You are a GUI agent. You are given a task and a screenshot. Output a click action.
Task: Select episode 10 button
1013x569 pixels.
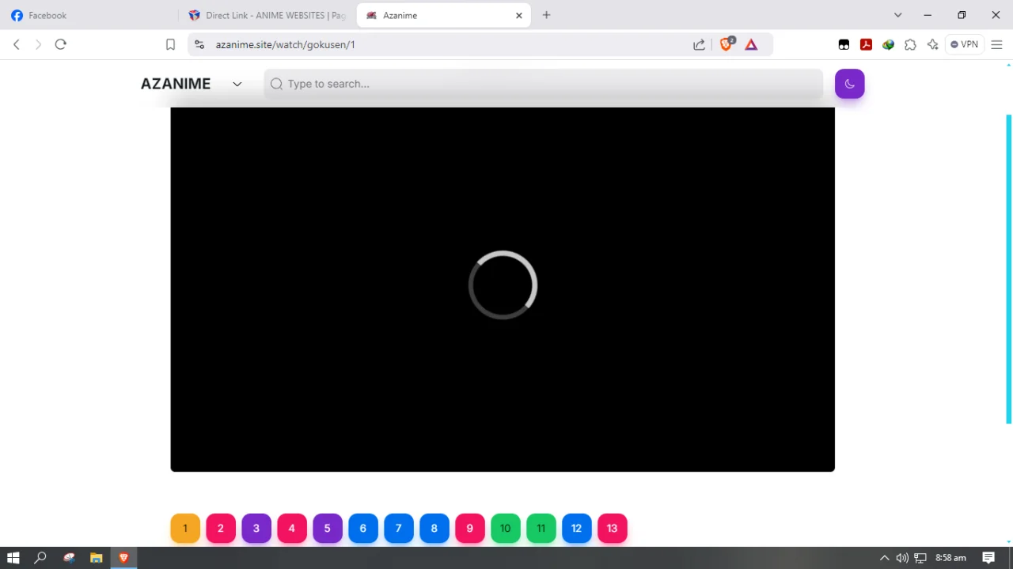(x=506, y=528)
